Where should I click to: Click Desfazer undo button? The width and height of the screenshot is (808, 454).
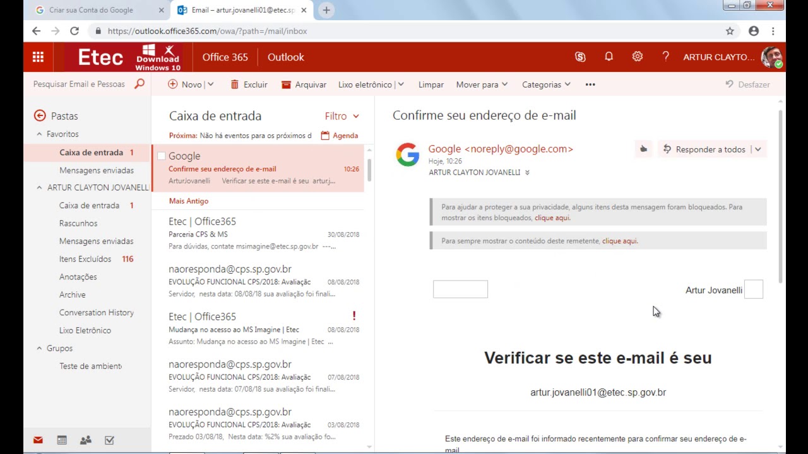(x=747, y=84)
